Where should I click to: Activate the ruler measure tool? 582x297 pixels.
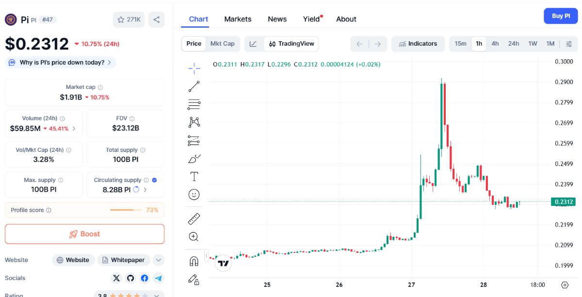pyautogui.click(x=194, y=219)
